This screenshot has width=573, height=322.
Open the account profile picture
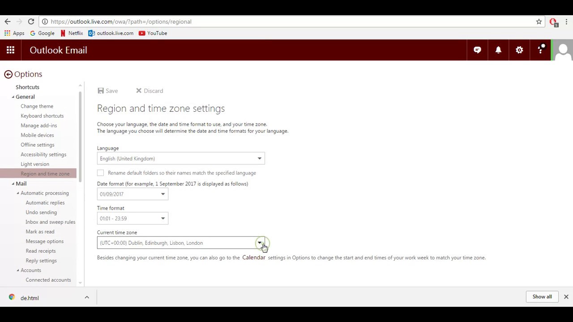pyautogui.click(x=563, y=50)
